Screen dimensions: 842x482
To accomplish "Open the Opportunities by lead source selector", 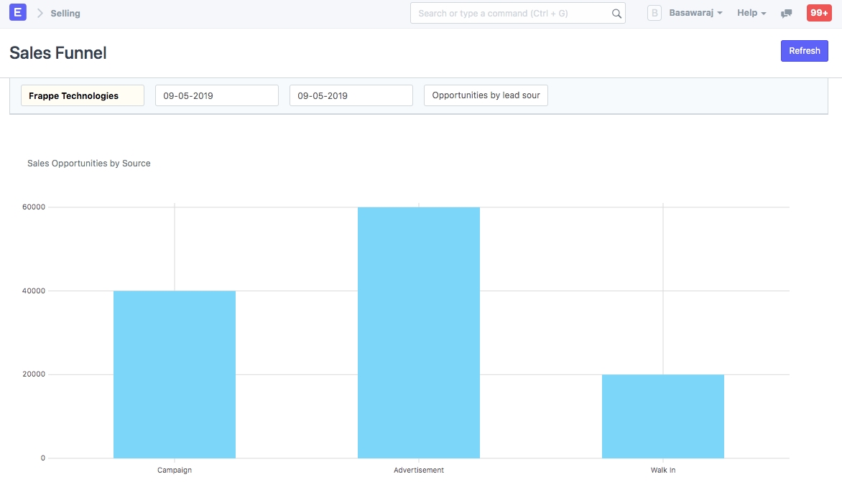I will (486, 95).
